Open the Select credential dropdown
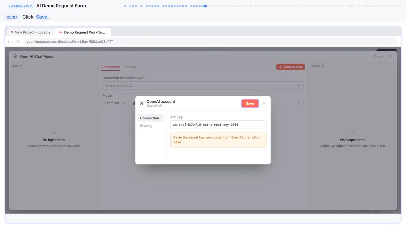 (203, 85)
